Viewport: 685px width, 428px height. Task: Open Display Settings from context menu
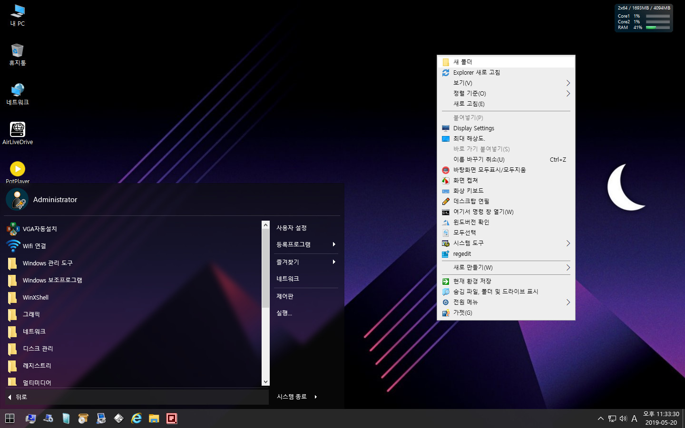pos(506,128)
